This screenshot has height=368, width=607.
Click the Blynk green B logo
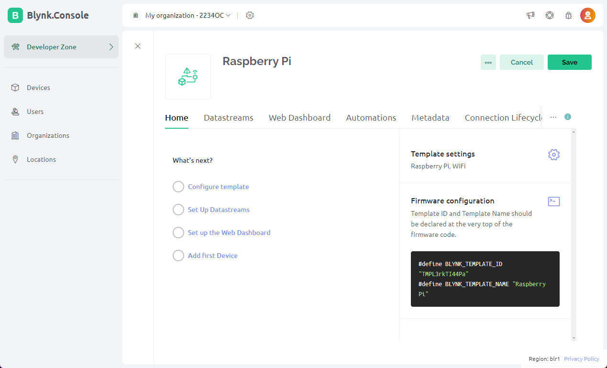[x=15, y=15]
